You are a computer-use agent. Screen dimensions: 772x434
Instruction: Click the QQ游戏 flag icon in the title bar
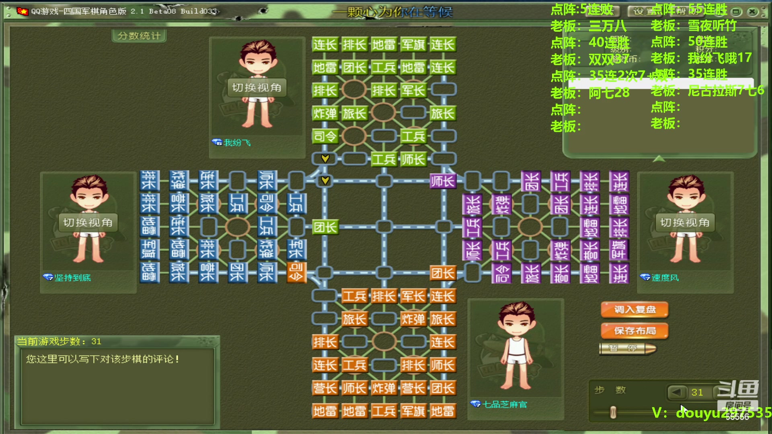[x=23, y=11]
